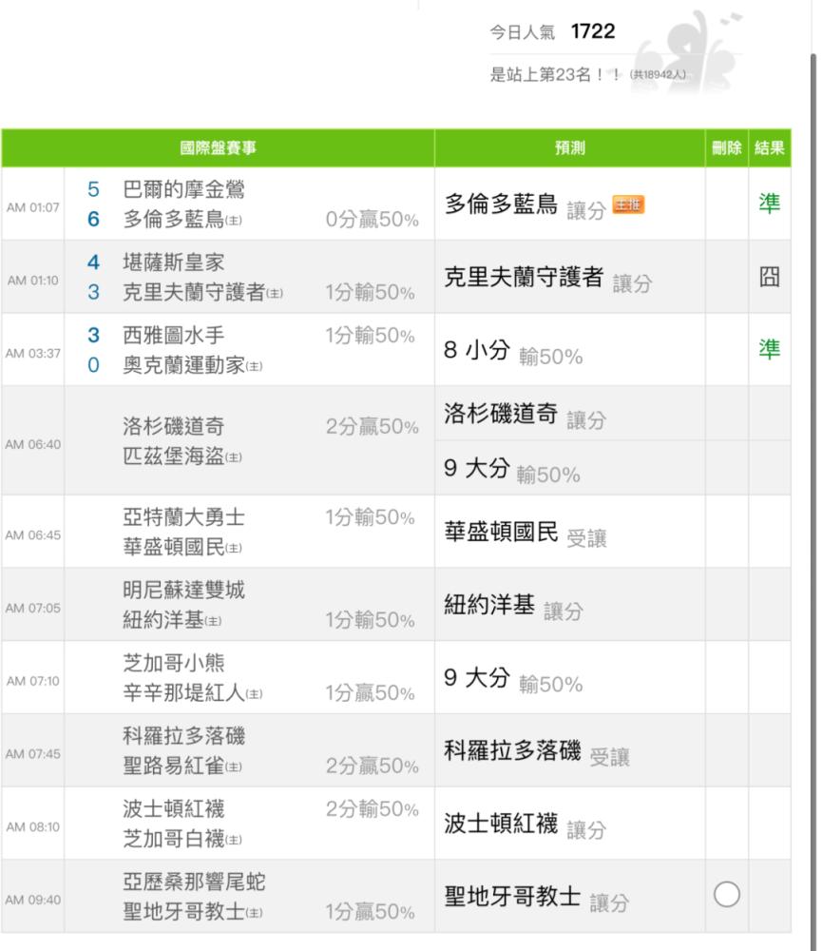The image size is (822, 951).
Task: Click the 波士頓紅襪 讓分 prediction
Action: 525,825
